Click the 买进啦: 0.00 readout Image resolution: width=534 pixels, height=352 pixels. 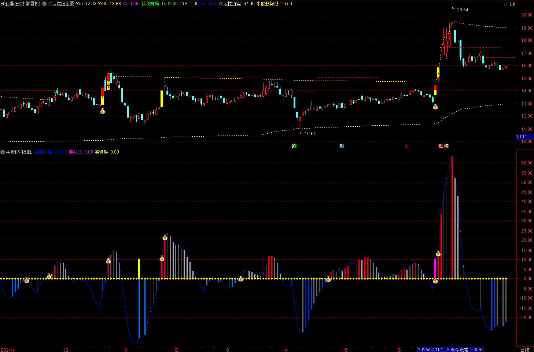(x=107, y=152)
